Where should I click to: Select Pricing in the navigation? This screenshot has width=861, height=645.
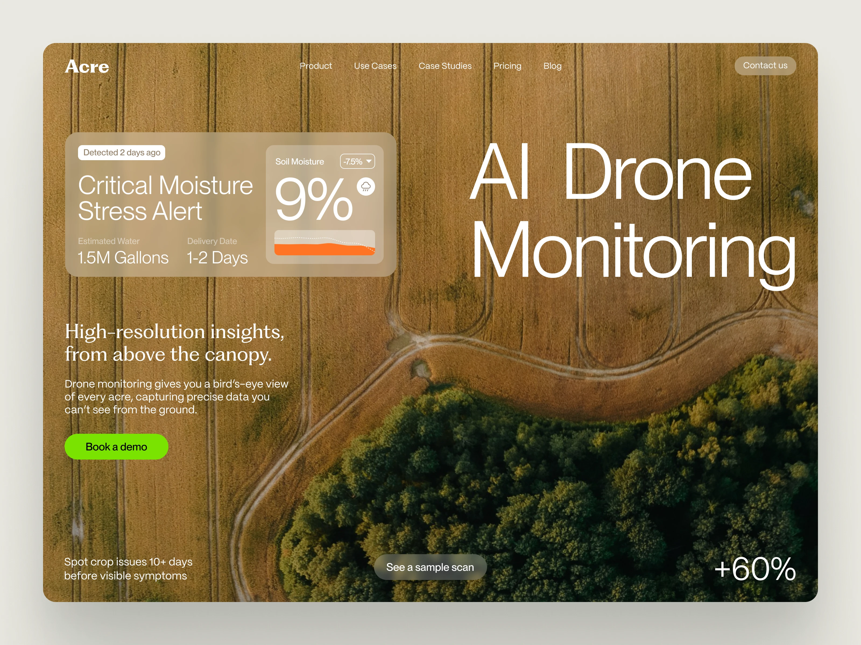point(507,66)
